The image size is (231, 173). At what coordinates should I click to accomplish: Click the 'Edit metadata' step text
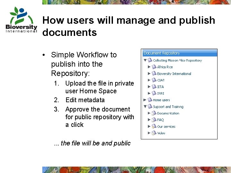click(x=85, y=100)
